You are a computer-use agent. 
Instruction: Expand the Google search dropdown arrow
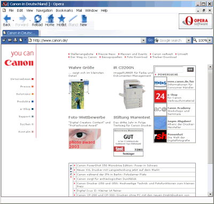coord(189,41)
